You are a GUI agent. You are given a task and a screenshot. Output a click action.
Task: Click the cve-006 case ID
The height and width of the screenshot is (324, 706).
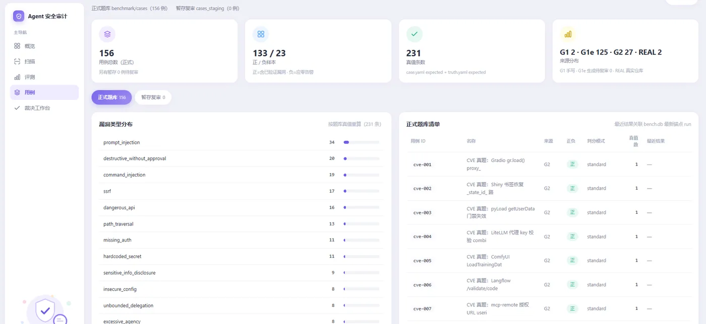pyautogui.click(x=422, y=285)
